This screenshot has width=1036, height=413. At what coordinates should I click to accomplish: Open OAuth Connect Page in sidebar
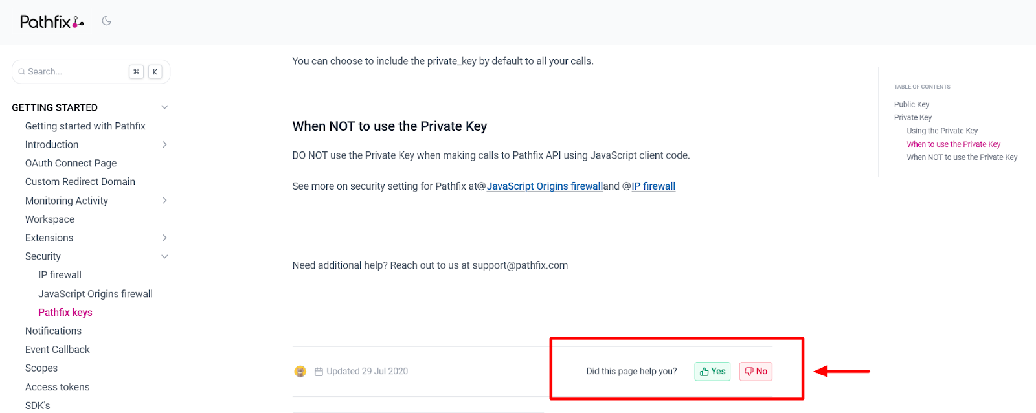71,163
